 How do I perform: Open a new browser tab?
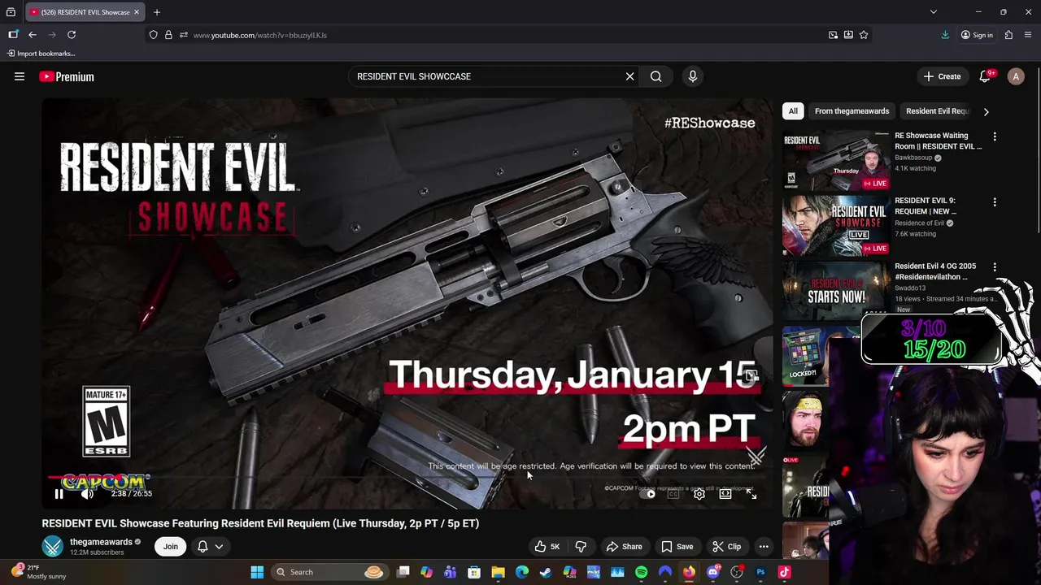[x=157, y=12]
